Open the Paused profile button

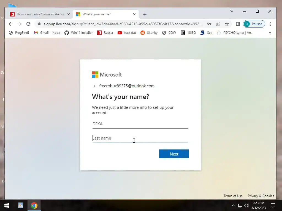tap(254, 24)
